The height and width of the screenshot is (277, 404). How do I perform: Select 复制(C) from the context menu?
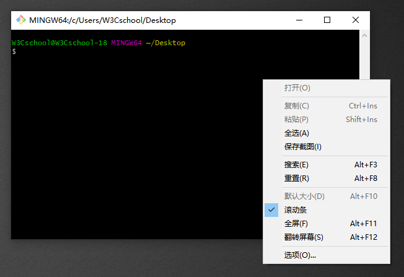pos(296,106)
